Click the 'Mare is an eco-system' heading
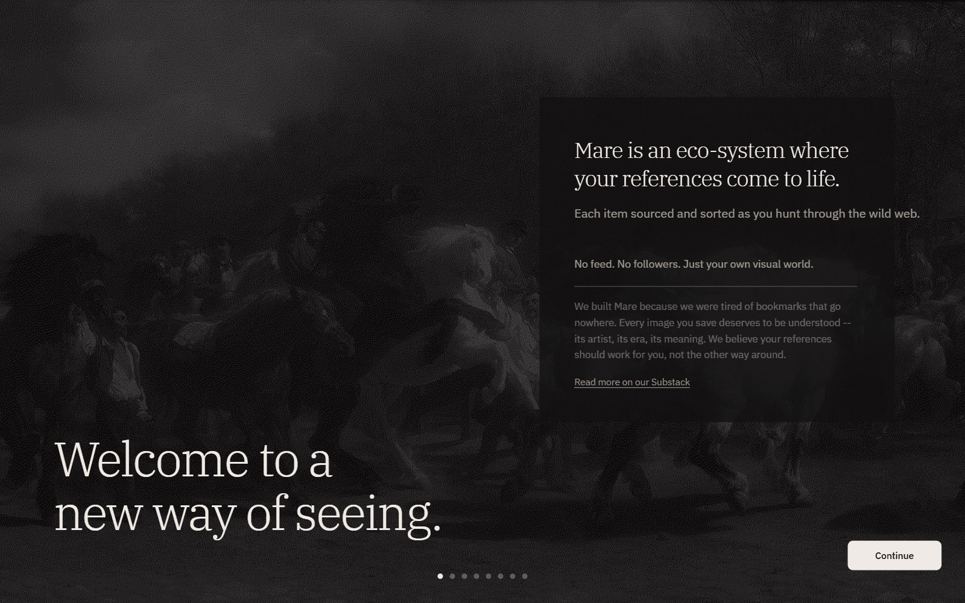Image resolution: width=965 pixels, height=603 pixels. click(711, 165)
